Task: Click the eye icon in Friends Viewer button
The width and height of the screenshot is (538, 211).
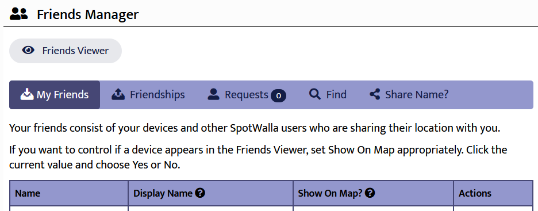Action: coord(28,51)
